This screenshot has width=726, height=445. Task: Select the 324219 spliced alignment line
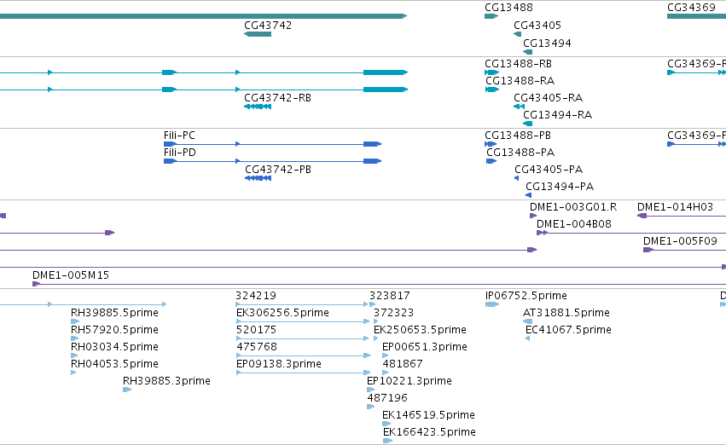click(x=302, y=304)
